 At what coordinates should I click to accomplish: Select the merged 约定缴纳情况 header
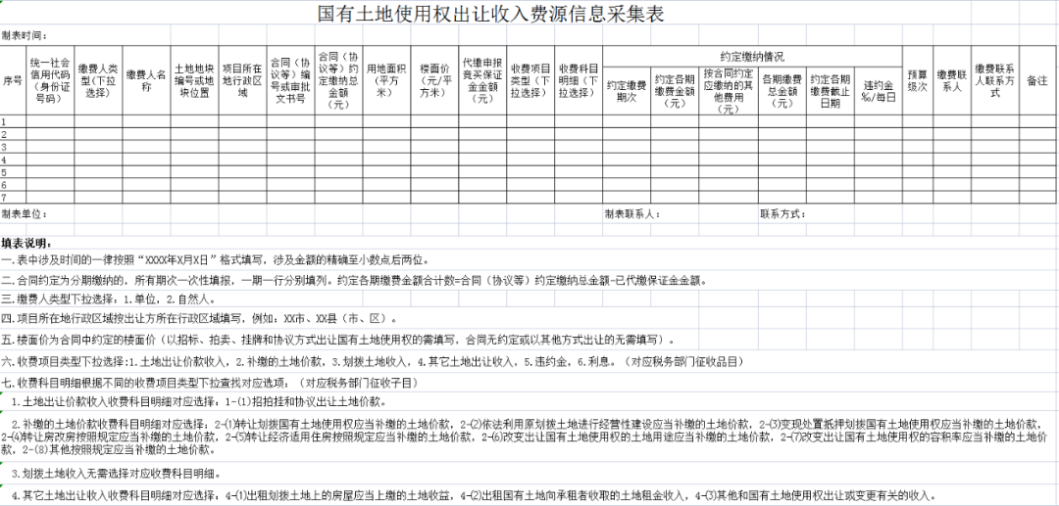(x=752, y=57)
